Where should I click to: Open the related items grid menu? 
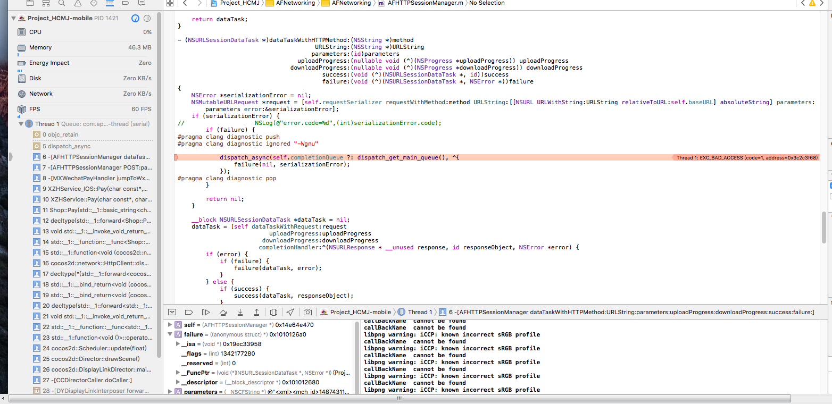(x=170, y=3)
